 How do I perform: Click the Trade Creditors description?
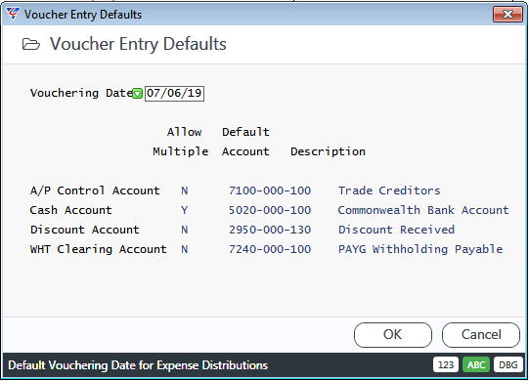[x=389, y=190]
